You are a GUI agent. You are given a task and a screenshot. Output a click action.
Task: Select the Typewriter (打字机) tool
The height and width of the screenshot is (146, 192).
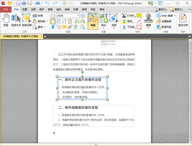128,15
